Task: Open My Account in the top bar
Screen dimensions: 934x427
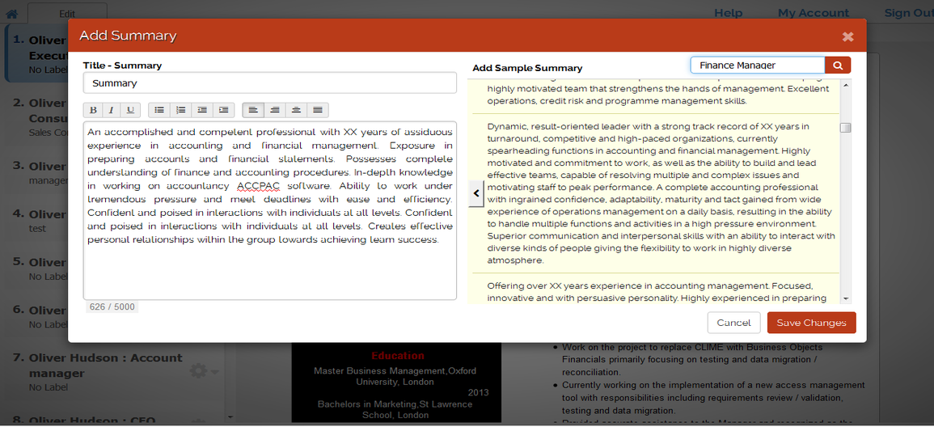Action: (x=813, y=13)
